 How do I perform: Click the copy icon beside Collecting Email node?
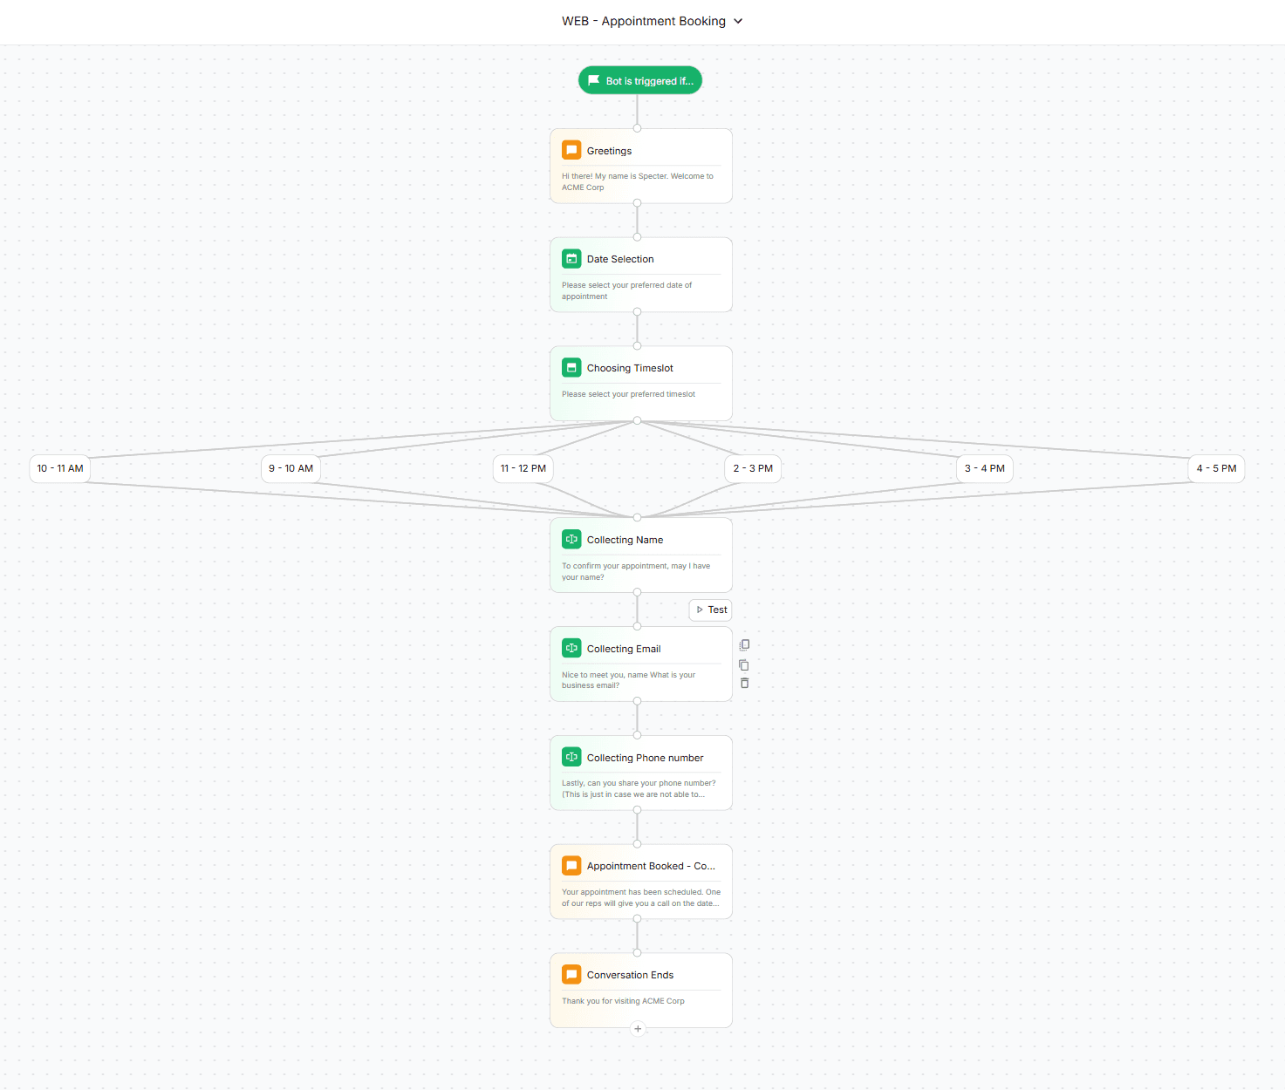pyautogui.click(x=744, y=664)
